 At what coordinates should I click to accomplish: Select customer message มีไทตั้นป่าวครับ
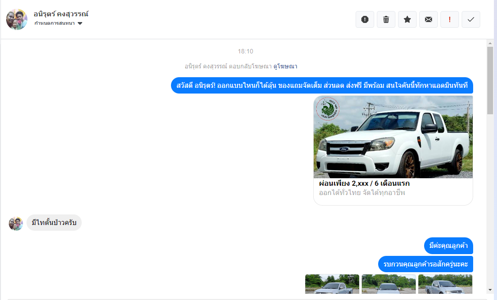pyautogui.click(x=54, y=222)
